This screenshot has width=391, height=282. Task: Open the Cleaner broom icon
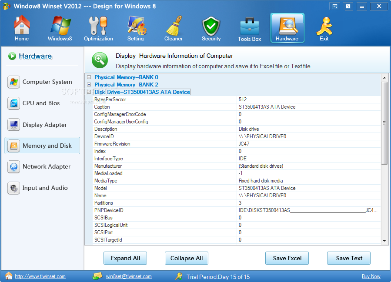point(174,25)
